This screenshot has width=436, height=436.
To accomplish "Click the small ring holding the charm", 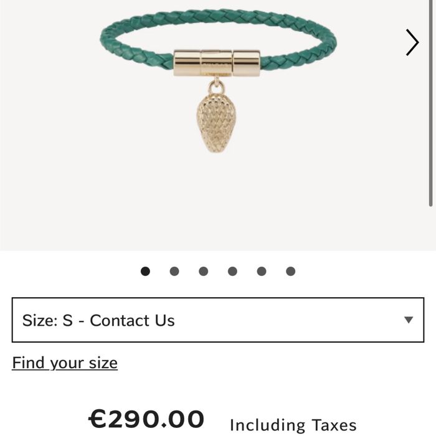I will coord(216,87).
